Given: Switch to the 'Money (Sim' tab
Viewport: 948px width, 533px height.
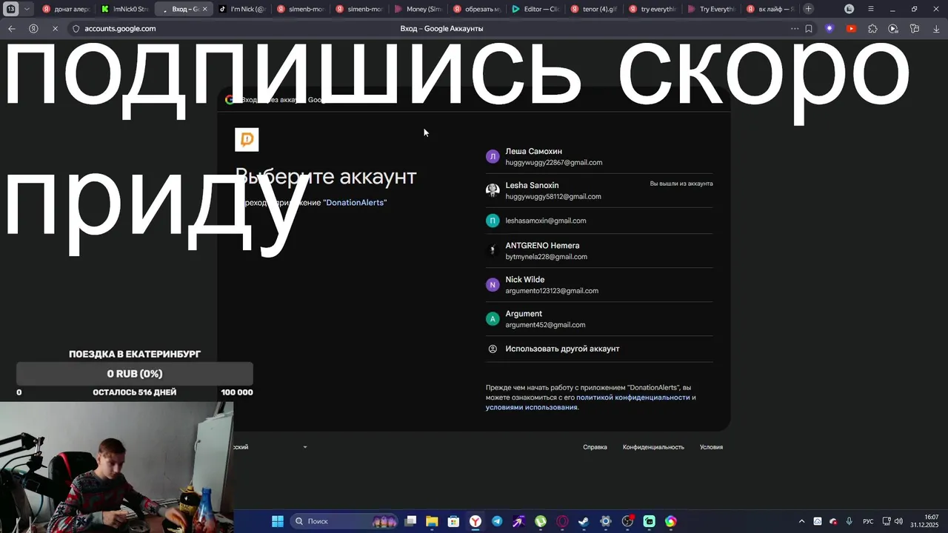Looking at the screenshot, I should [418, 9].
